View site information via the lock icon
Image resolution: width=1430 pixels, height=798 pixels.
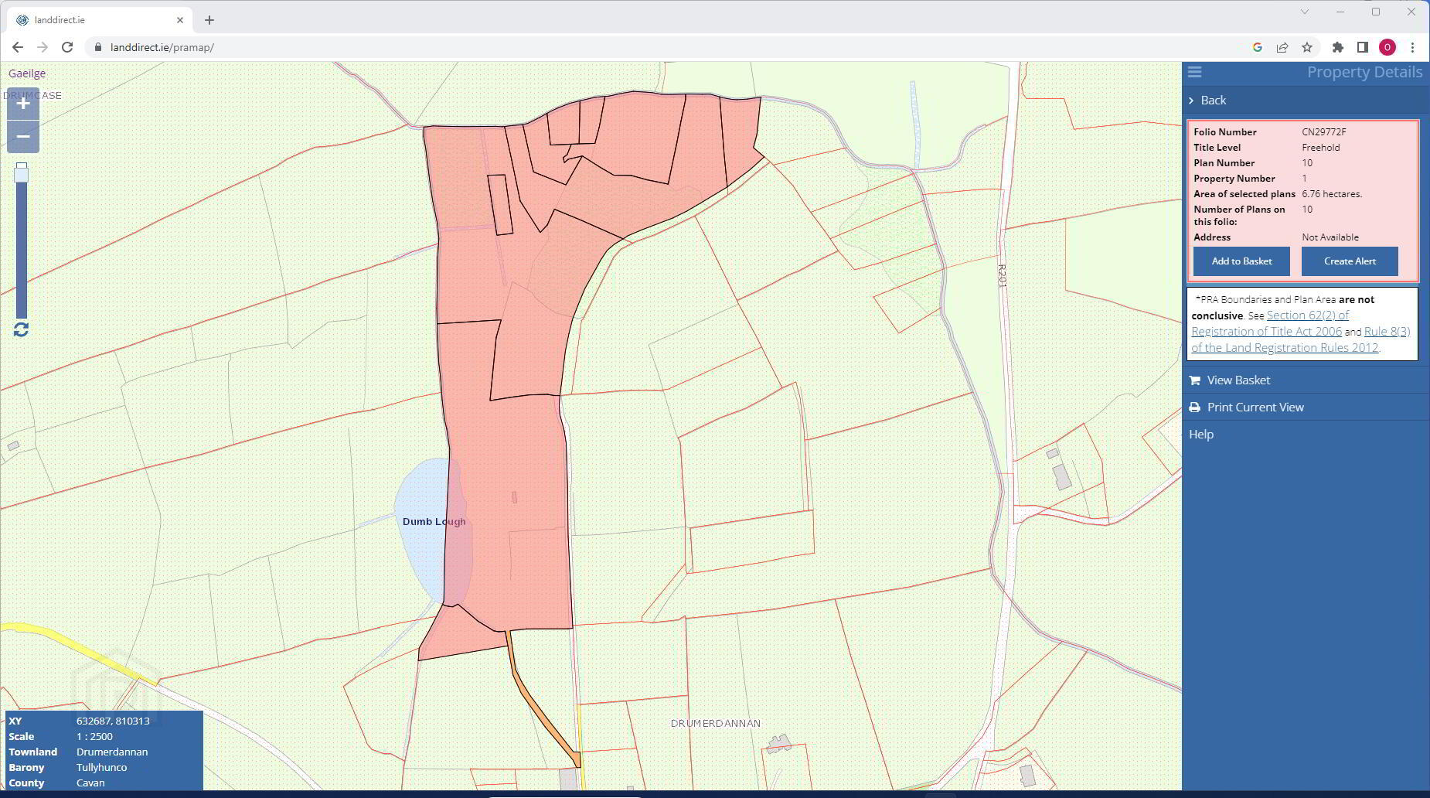tap(97, 47)
